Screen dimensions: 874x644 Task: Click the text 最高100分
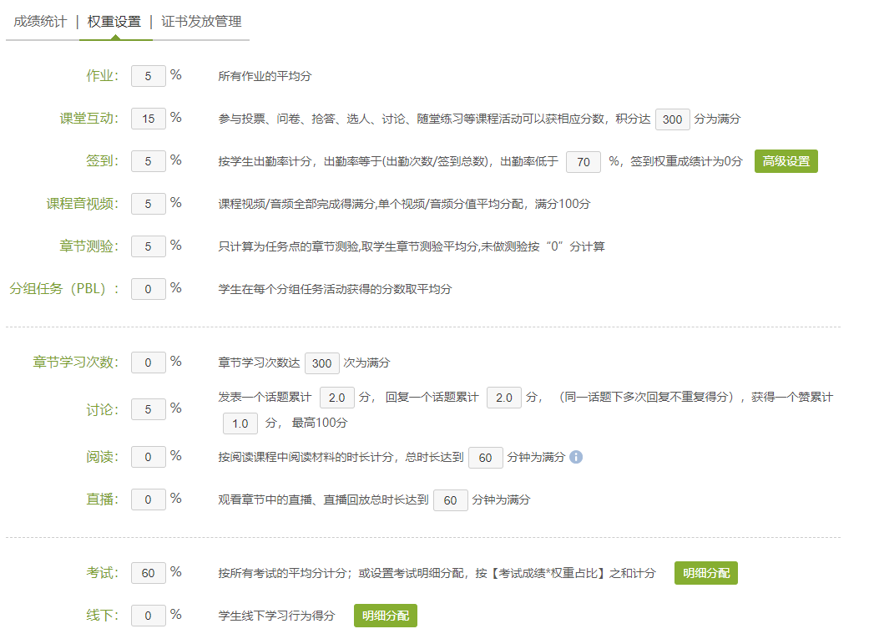[320, 423]
